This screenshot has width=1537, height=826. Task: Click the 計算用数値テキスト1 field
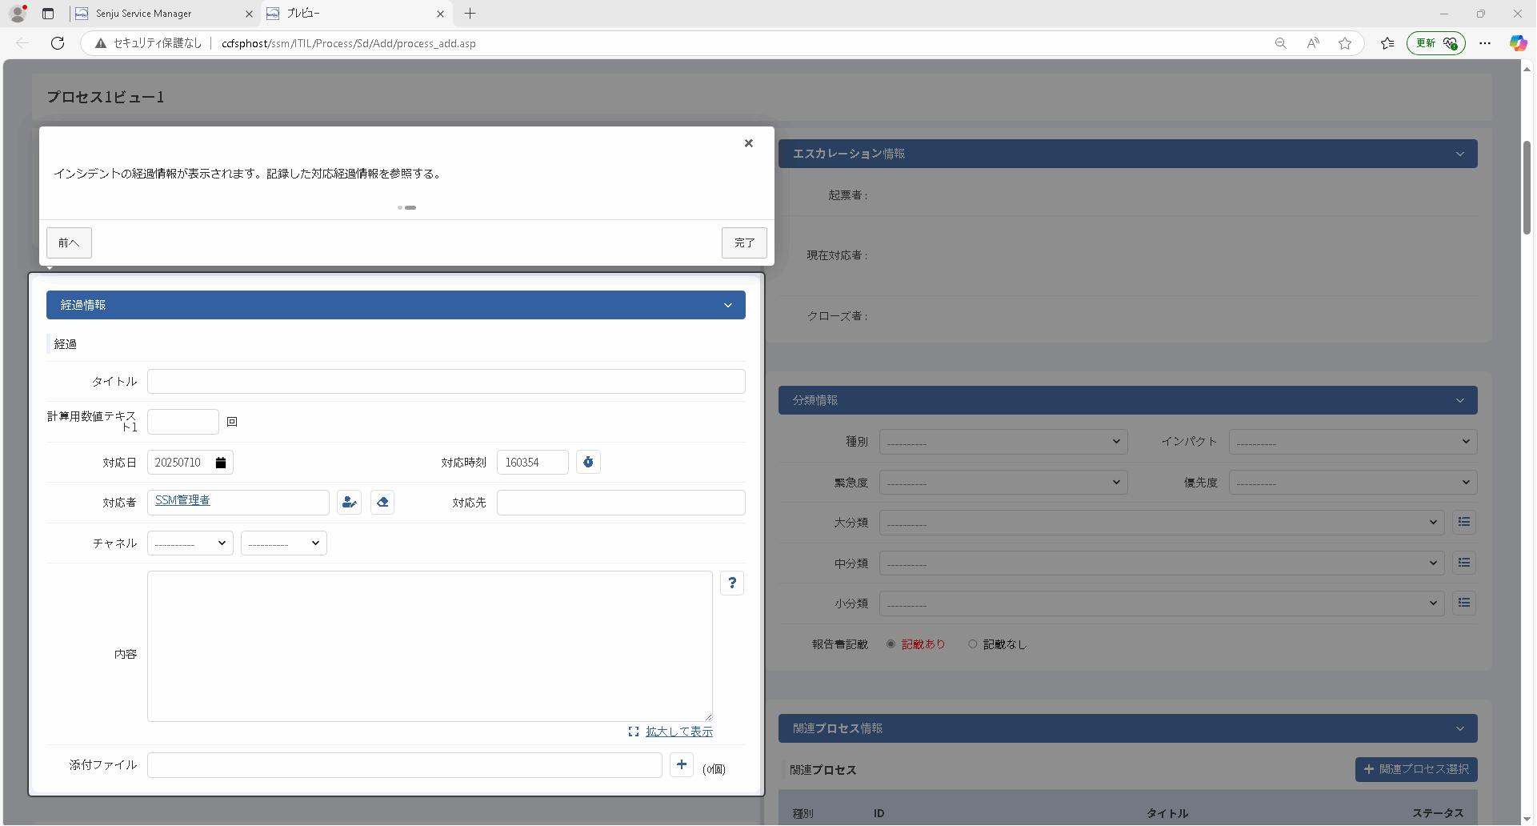tap(183, 422)
